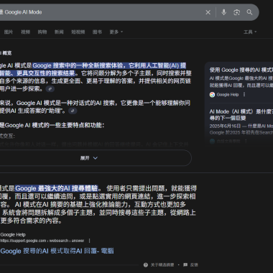This screenshot has height=273, width=273.
Task: Click the Google Help favicon in side card
Action: pyautogui.click(x=212, y=95)
